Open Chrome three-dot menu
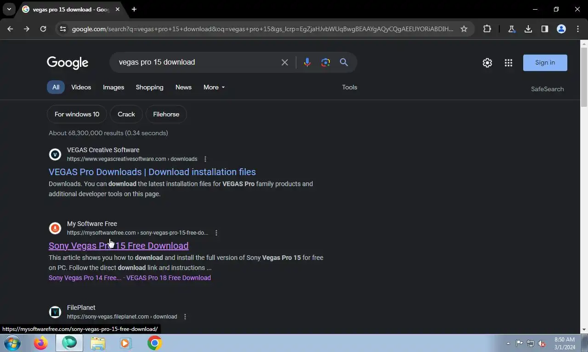This screenshot has height=352, width=588. pyautogui.click(x=577, y=29)
